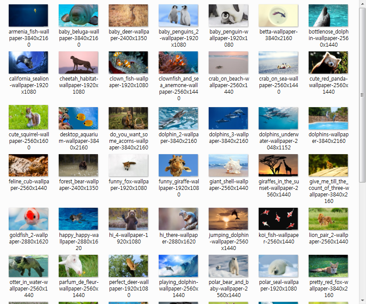Click file name cheetah_habitat-wallpaper-1920x1080
Image resolution: width=366 pixels, height=304 pixels.
point(79,85)
